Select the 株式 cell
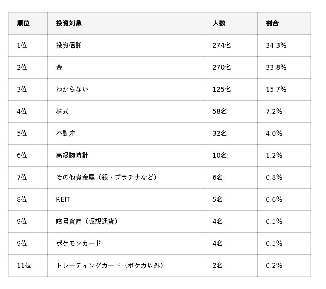 (62, 111)
